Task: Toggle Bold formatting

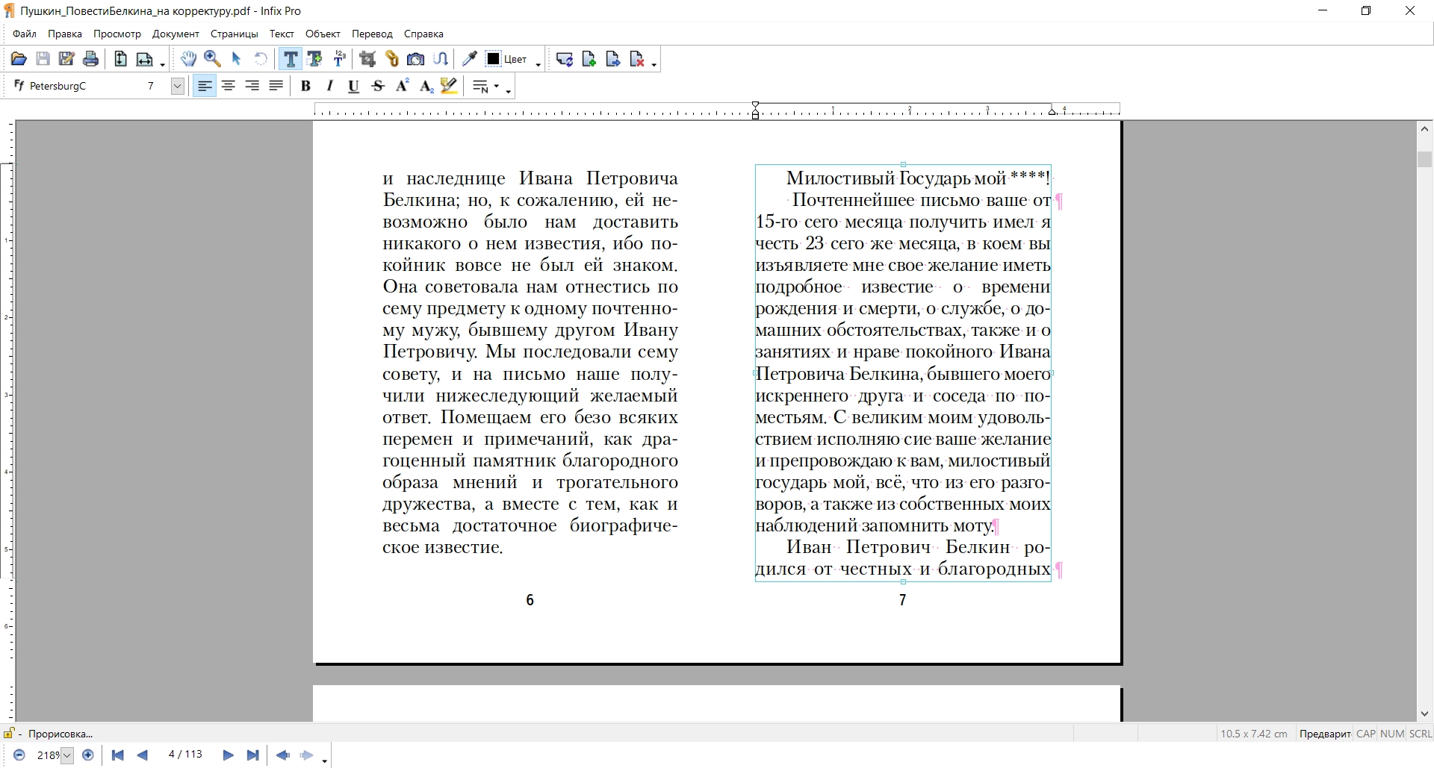Action: click(x=305, y=87)
